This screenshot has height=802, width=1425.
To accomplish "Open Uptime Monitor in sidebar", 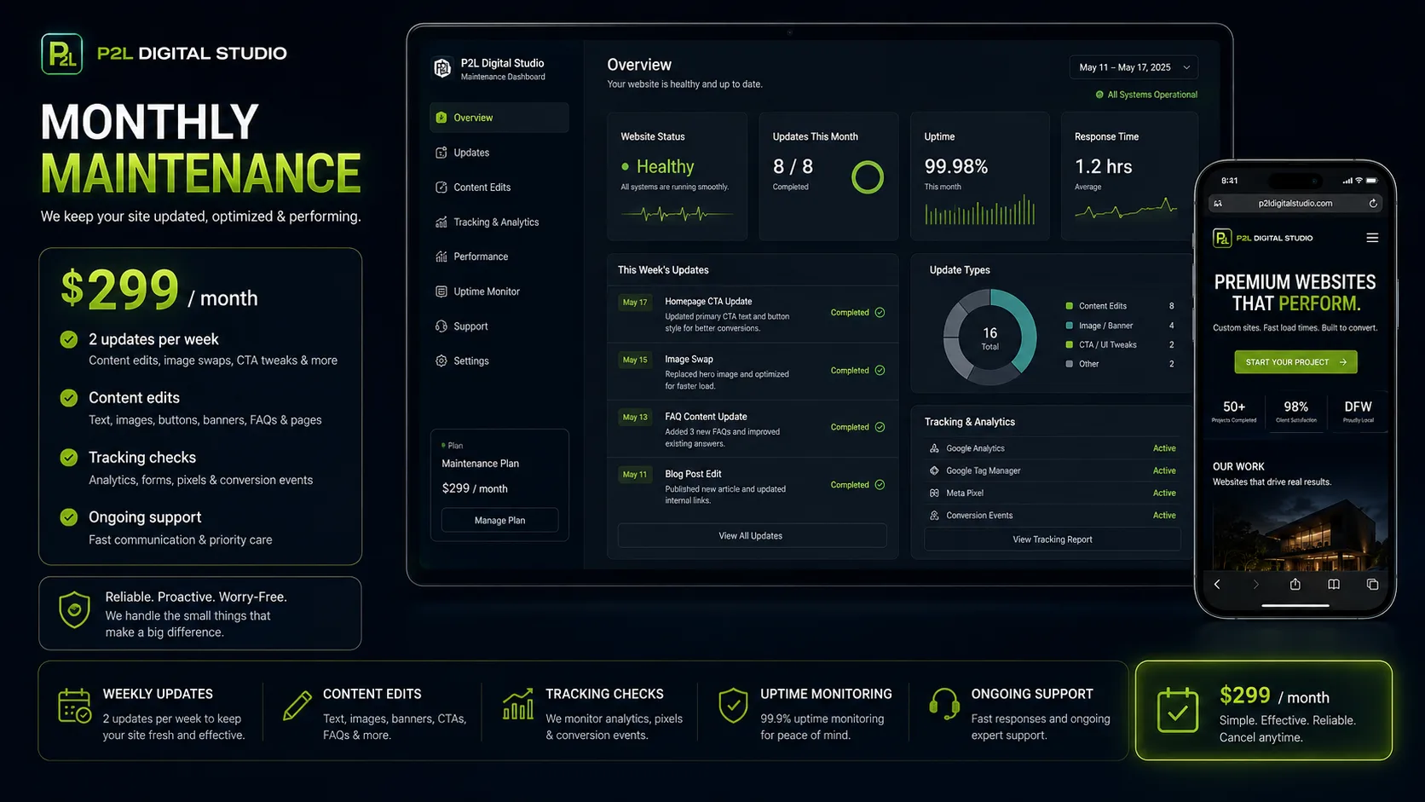I will 499,291.
